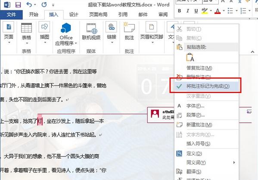Switch to the 引用 ribbon tab

pyautogui.click(x=123, y=15)
